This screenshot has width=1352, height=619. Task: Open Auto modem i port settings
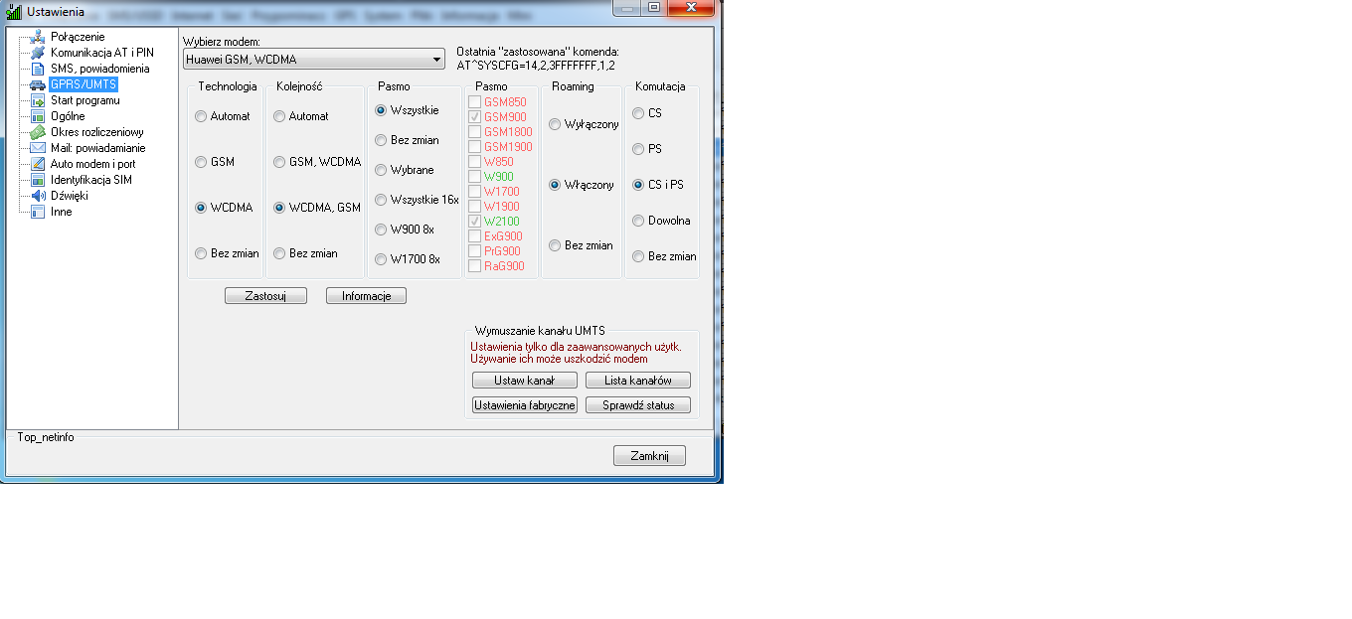[x=92, y=164]
